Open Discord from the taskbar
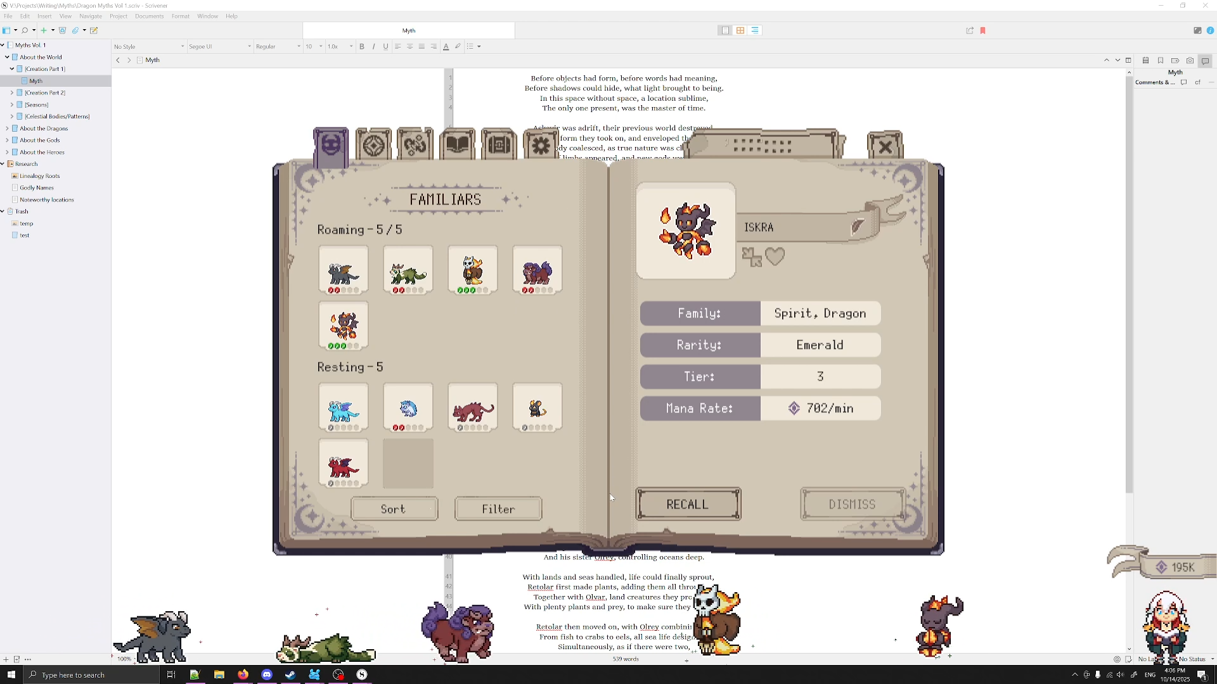1217x684 pixels. [x=267, y=675]
